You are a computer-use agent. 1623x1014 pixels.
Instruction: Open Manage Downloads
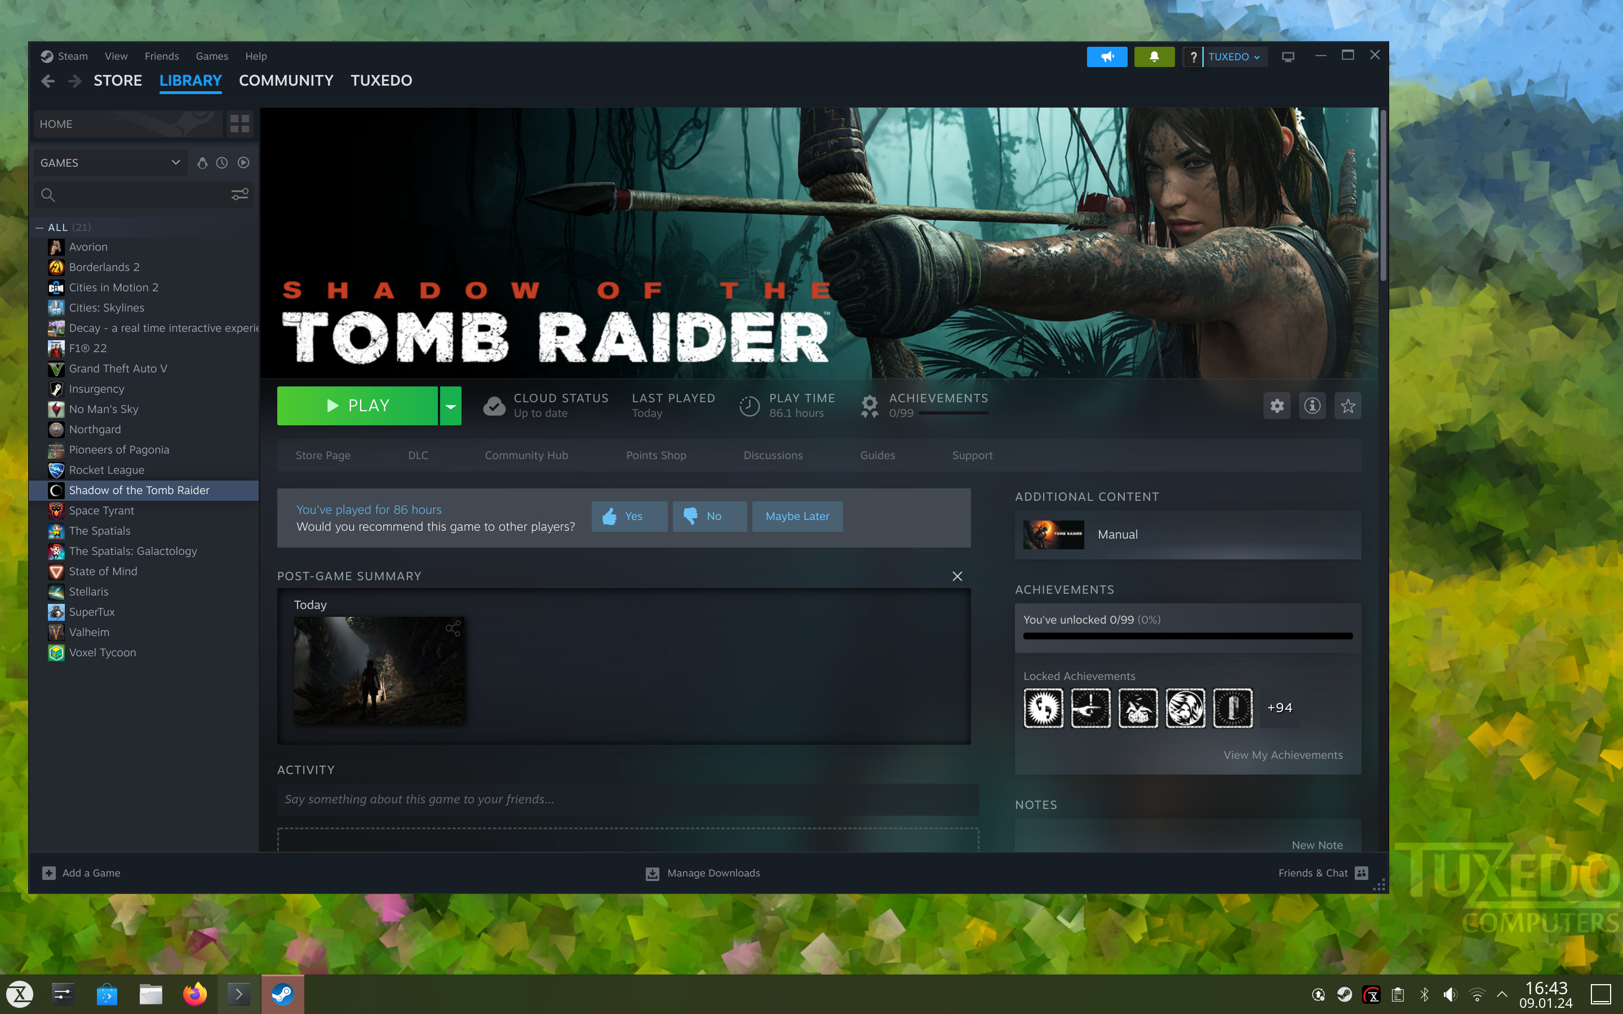coord(702,873)
